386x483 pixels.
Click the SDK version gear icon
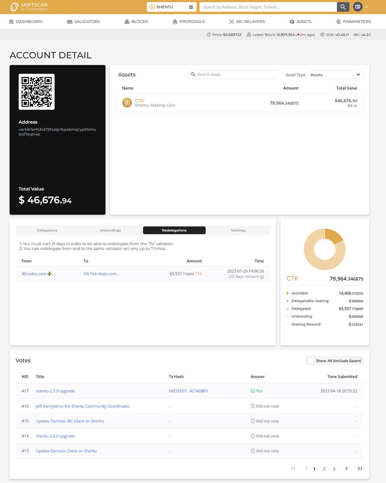pyautogui.click(x=322, y=35)
